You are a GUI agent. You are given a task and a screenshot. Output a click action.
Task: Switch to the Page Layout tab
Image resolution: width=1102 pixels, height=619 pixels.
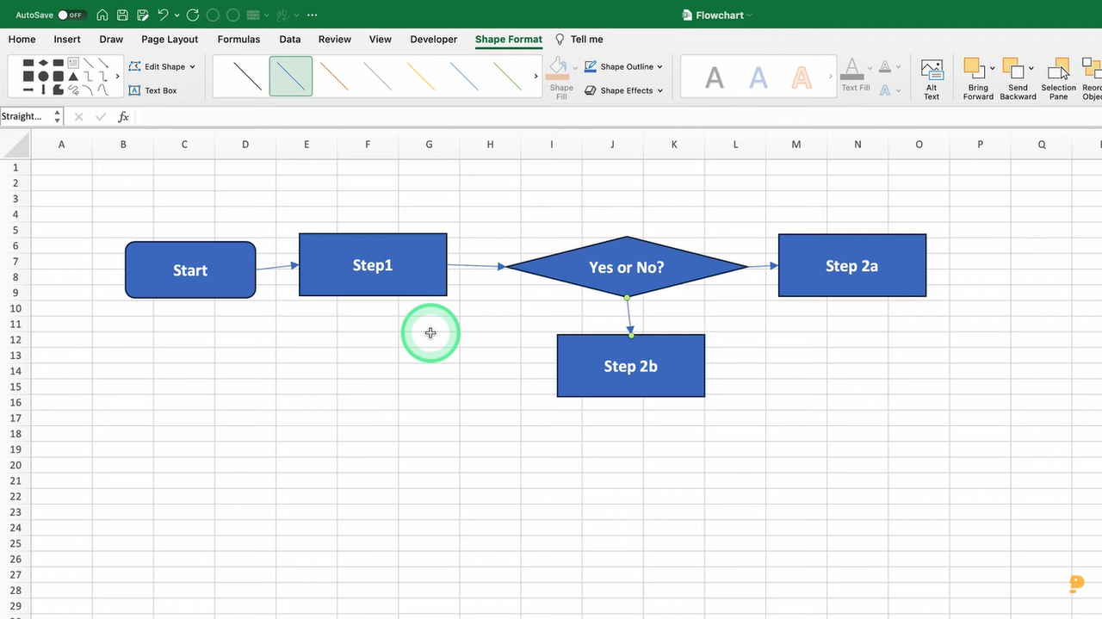click(x=170, y=39)
